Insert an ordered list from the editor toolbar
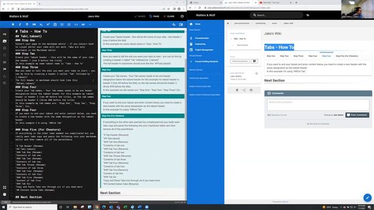374x210 pixels. [x=69, y=24]
